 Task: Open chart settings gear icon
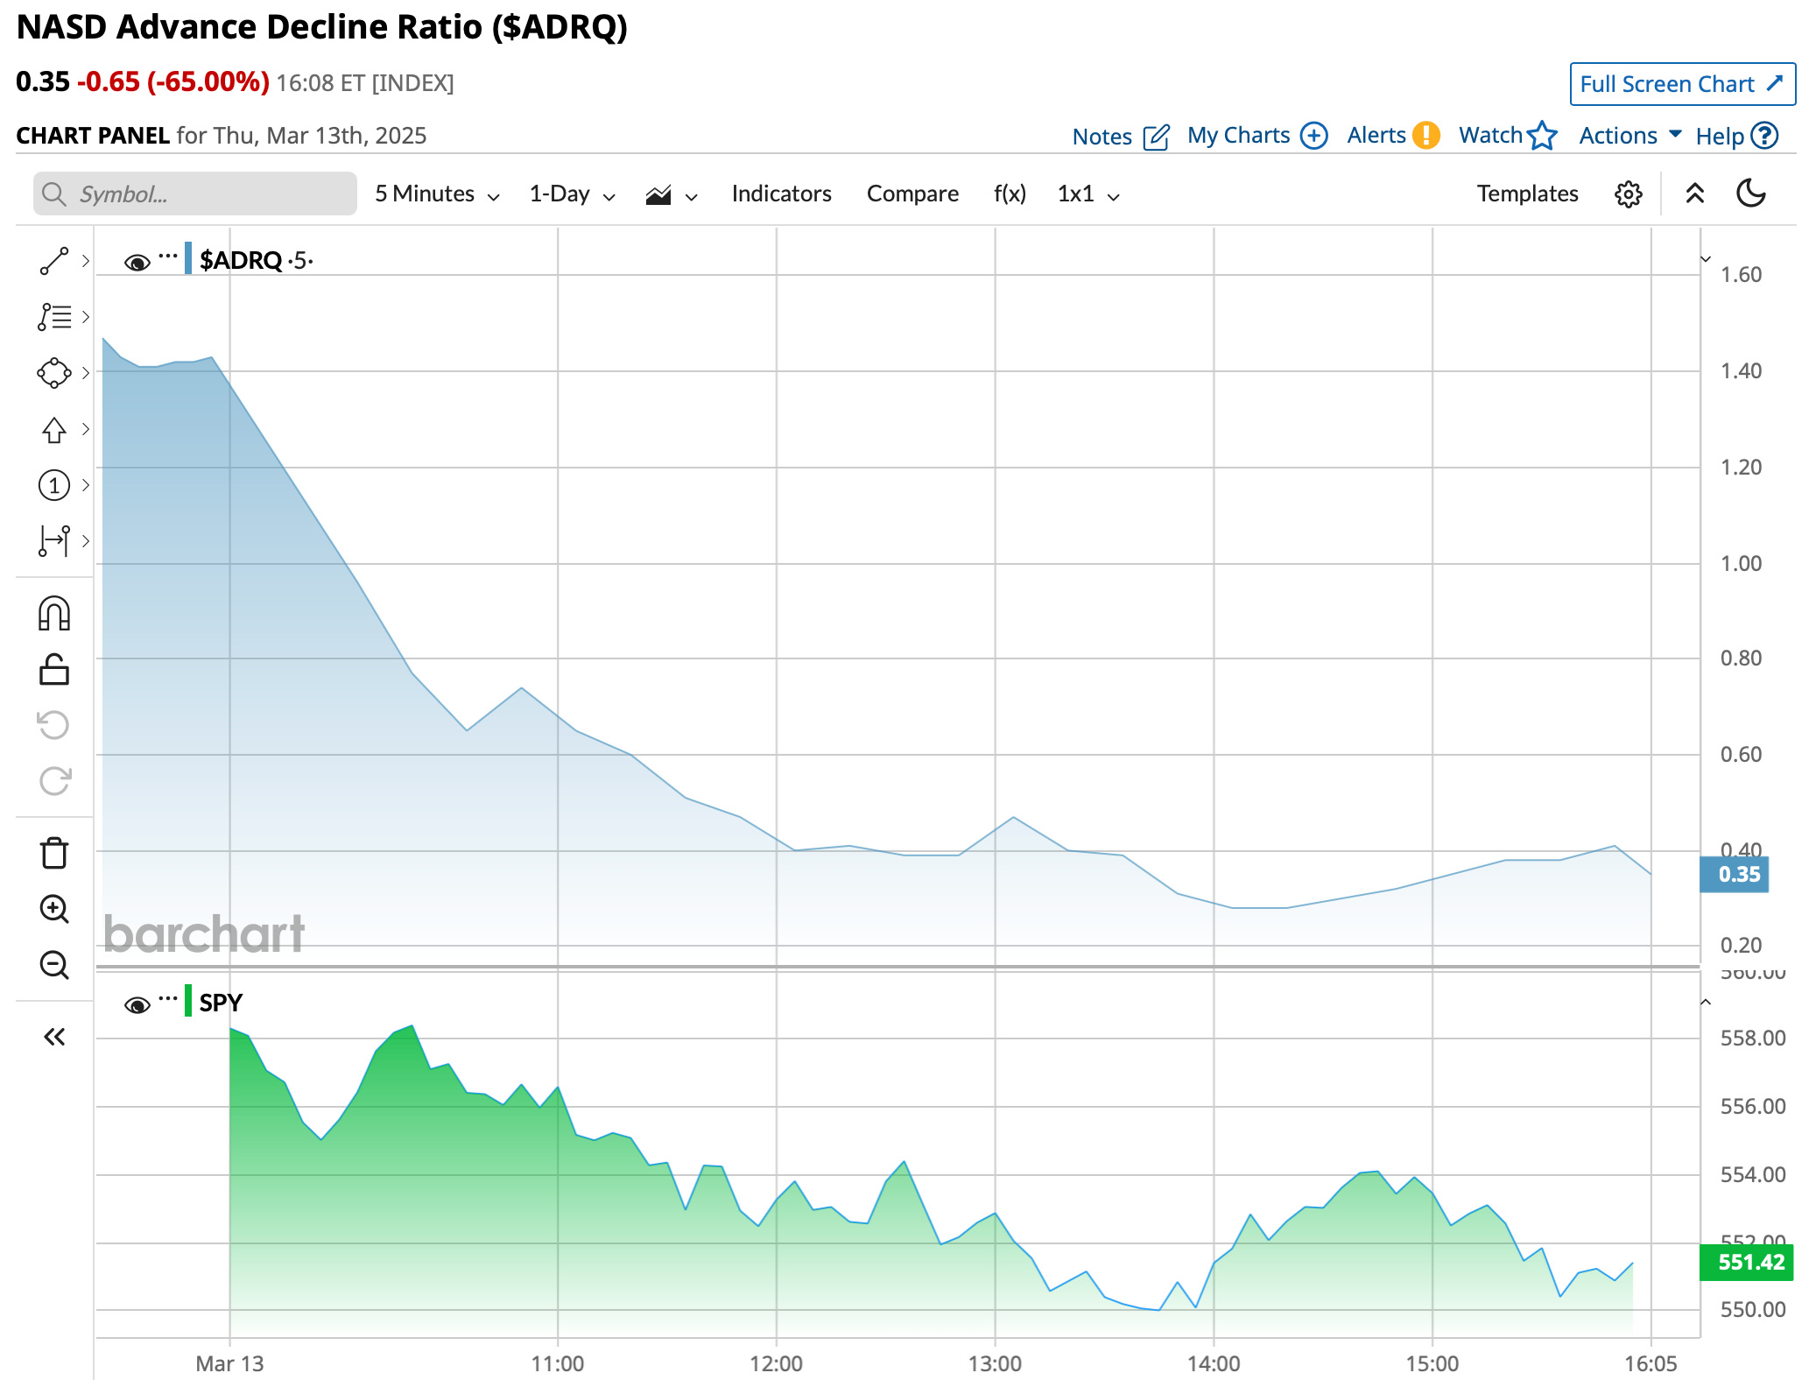coord(1628,194)
